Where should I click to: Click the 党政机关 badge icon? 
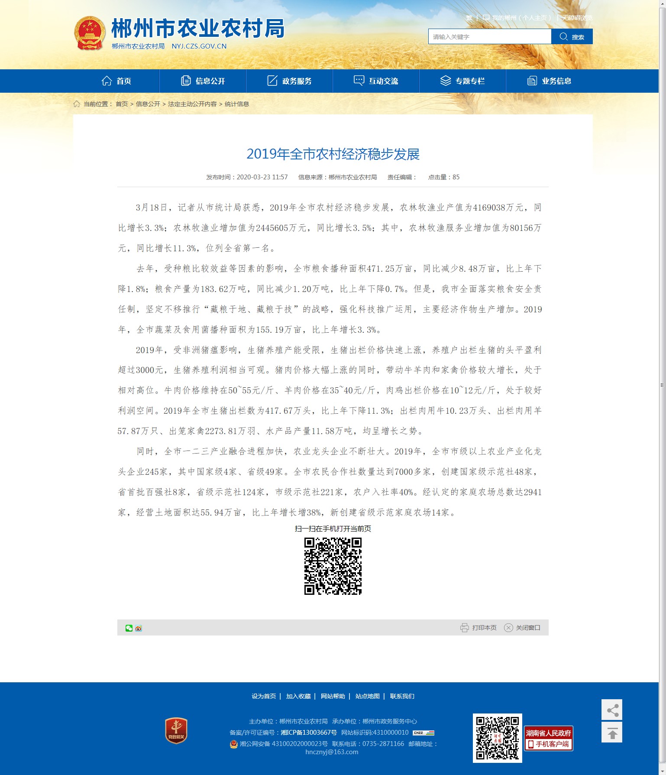click(176, 730)
